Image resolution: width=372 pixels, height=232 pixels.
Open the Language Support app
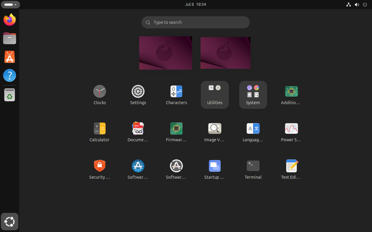click(253, 132)
